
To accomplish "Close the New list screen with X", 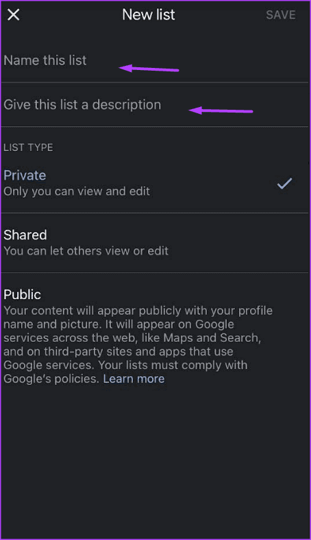I will point(14,15).
